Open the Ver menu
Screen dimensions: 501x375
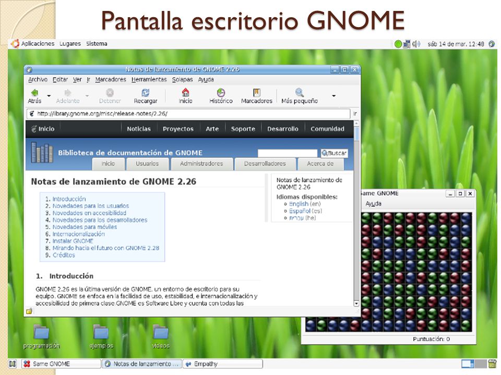coord(77,79)
